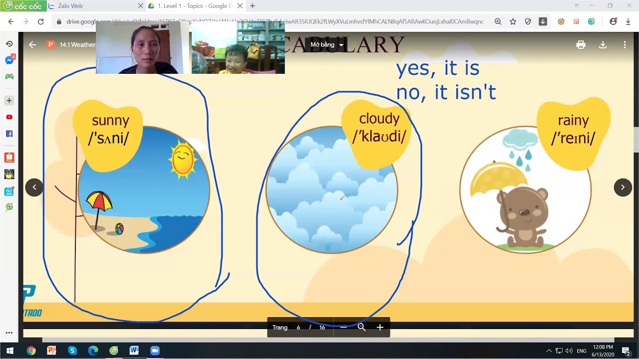Reset zoom using the magnifier icon
This screenshot has width=639, height=359.
[361, 328]
